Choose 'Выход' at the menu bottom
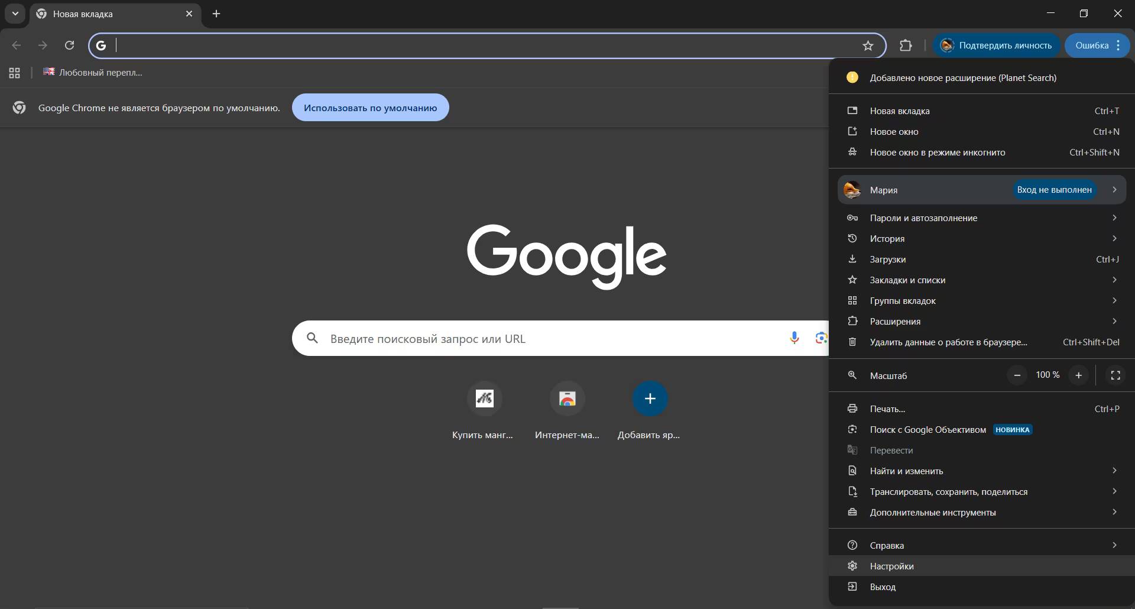This screenshot has height=609, width=1135. point(982,587)
